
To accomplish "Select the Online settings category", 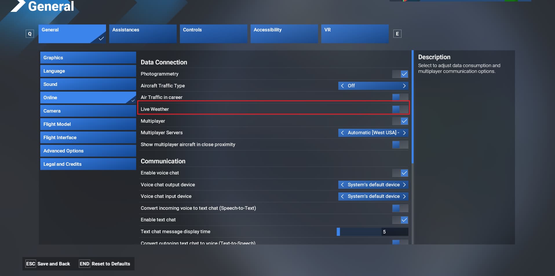I will (x=88, y=97).
